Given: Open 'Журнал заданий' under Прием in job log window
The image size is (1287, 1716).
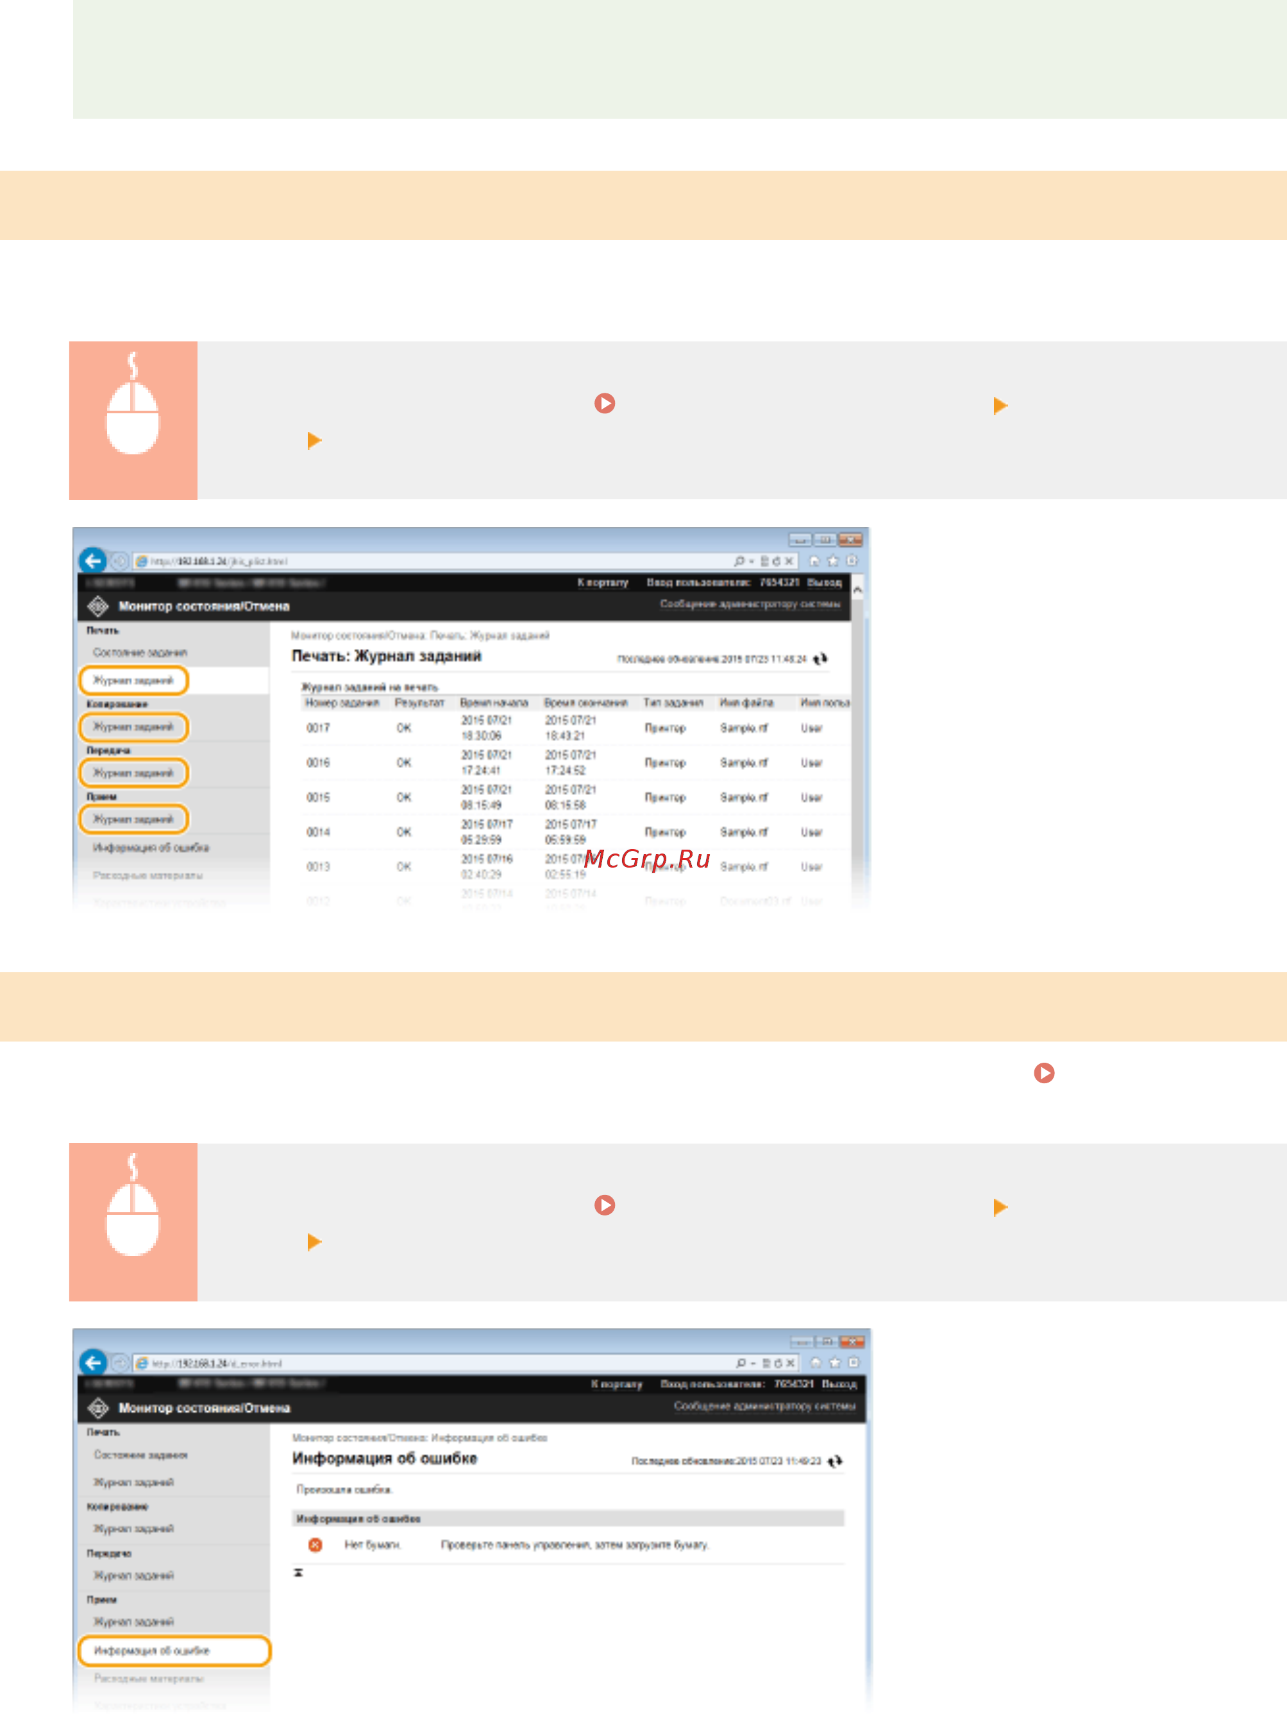Looking at the screenshot, I should [x=133, y=818].
